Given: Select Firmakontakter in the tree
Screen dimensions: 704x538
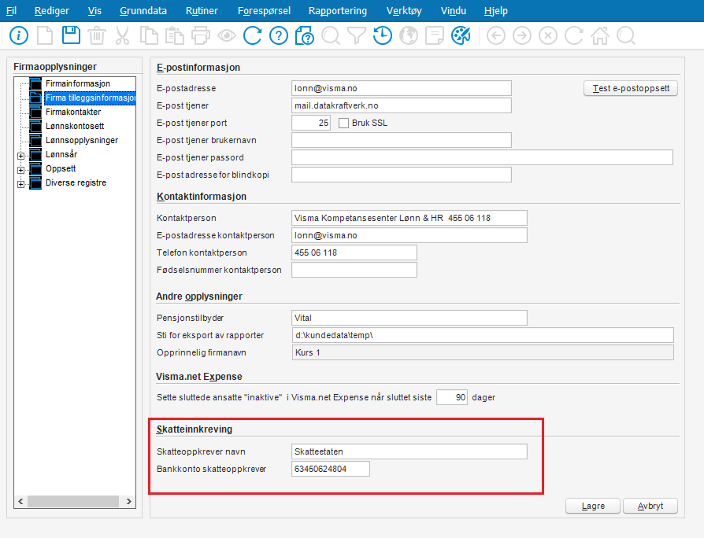Looking at the screenshot, I should (73, 112).
